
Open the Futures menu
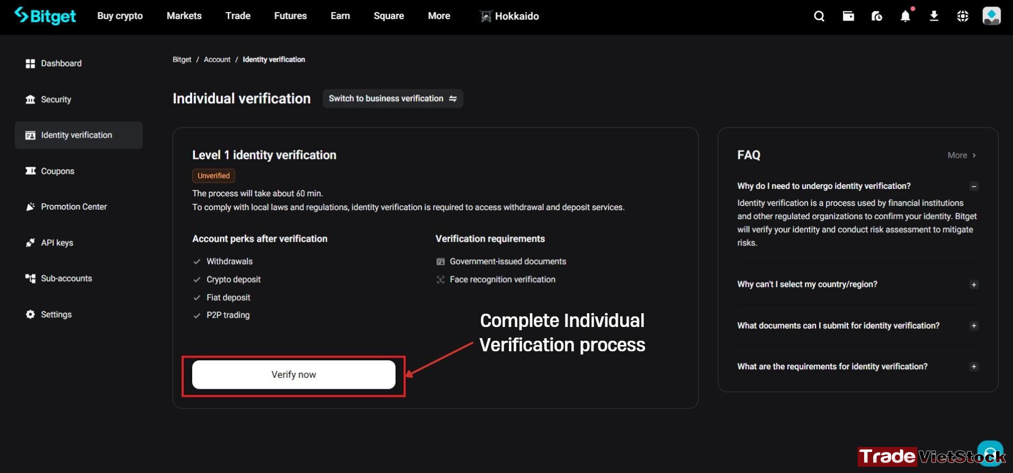(290, 16)
